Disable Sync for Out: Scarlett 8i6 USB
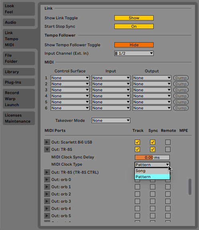 point(152,142)
